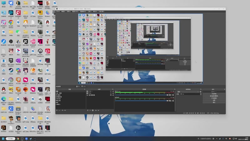Click 开始录制 to start recording
250x141 pixels.
tap(214, 94)
